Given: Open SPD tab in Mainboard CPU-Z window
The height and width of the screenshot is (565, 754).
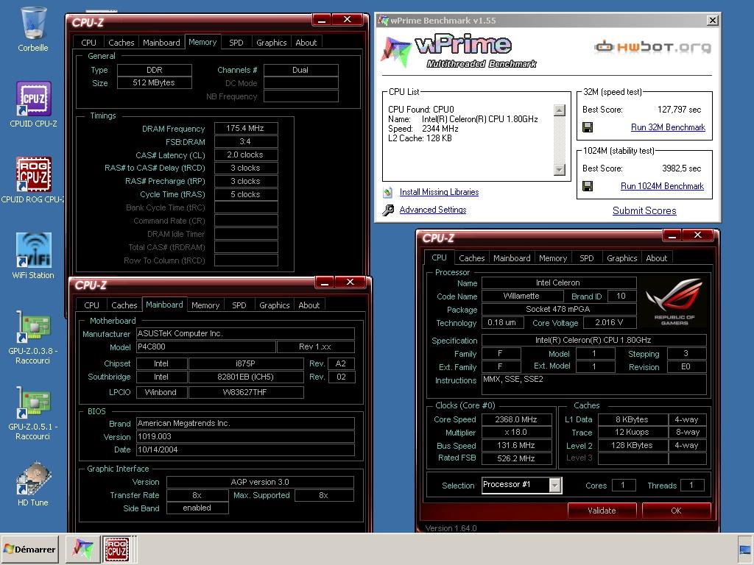Looking at the screenshot, I should pyautogui.click(x=239, y=305).
